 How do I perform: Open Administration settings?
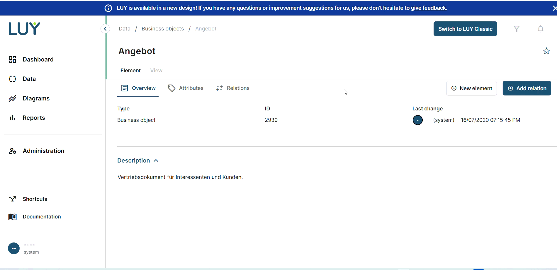click(x=43, y=151)
